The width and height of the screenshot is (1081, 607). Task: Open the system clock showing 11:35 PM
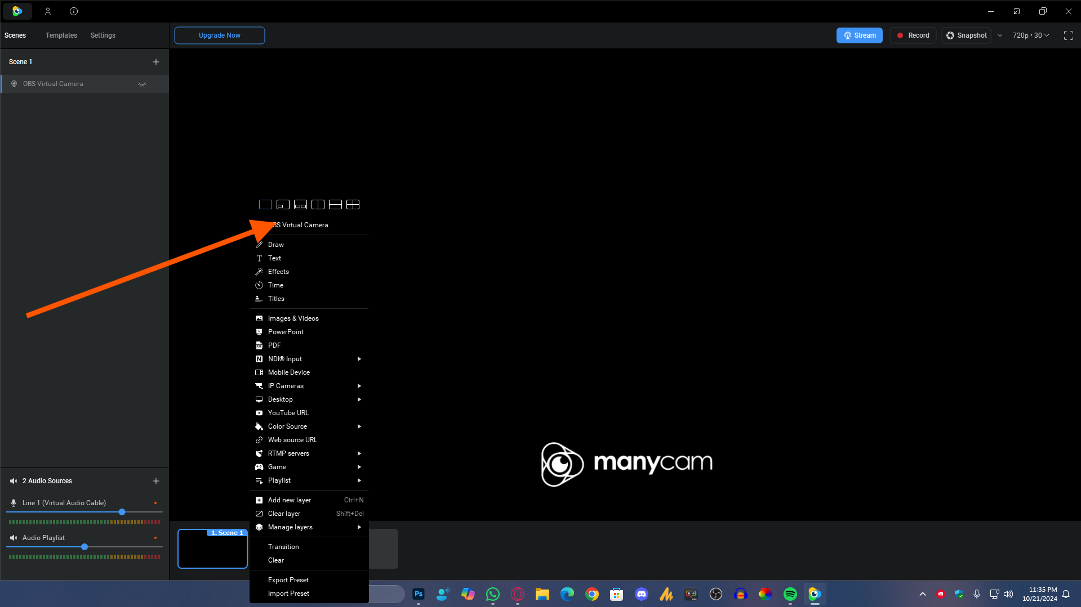[1040, 594]
